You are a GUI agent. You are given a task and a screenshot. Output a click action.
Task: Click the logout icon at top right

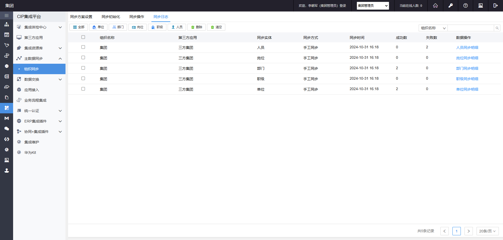click(495, 5)
